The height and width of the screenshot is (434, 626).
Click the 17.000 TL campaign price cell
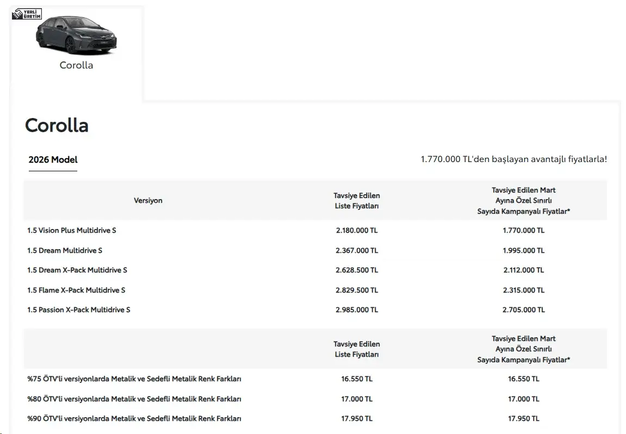pos(523,399)
